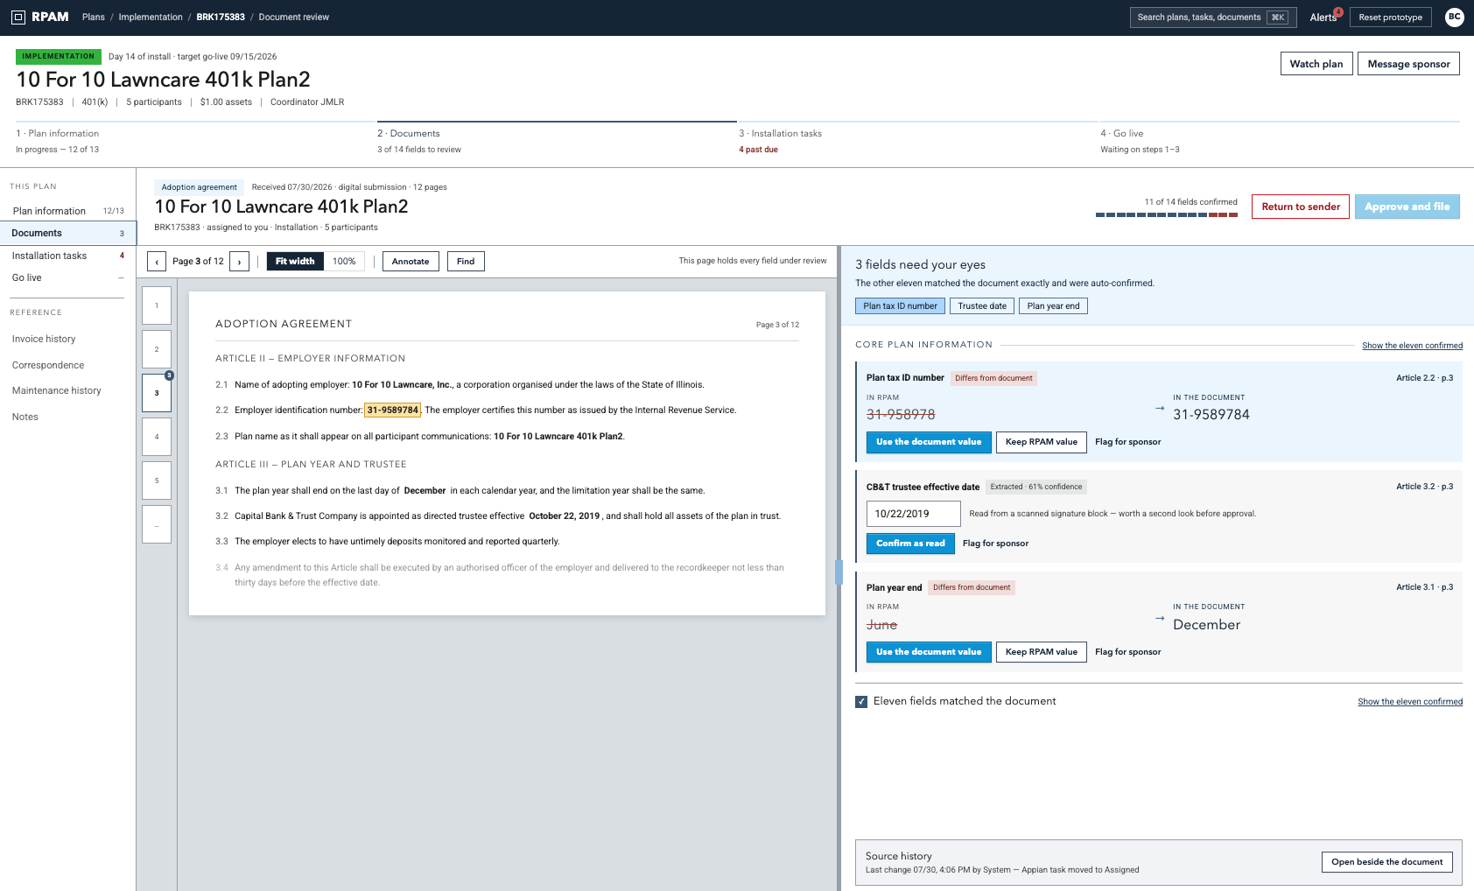
Task: Open page 3 thumbnail
Action: click(x=157, y=393)
